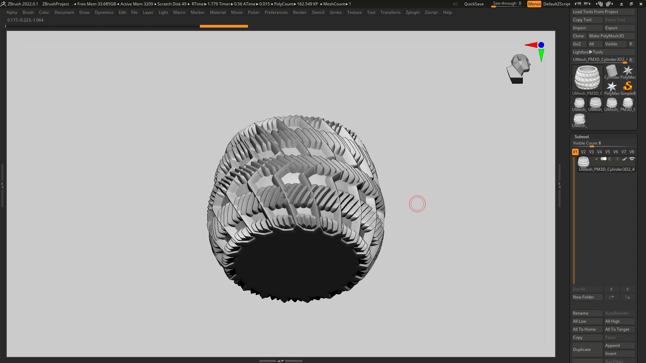
Task: Toggle subtool visibility eye icon
Action: pos(632,159)
